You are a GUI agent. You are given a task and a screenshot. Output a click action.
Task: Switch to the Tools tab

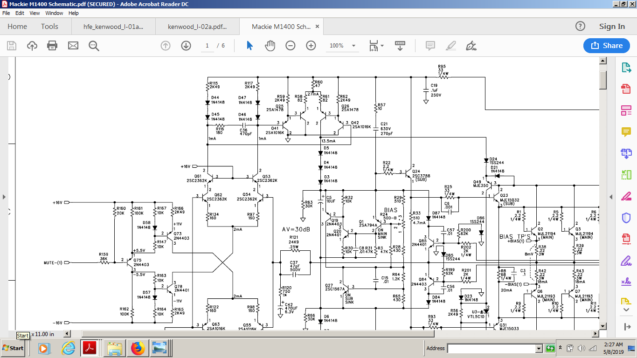click(49, 27)
